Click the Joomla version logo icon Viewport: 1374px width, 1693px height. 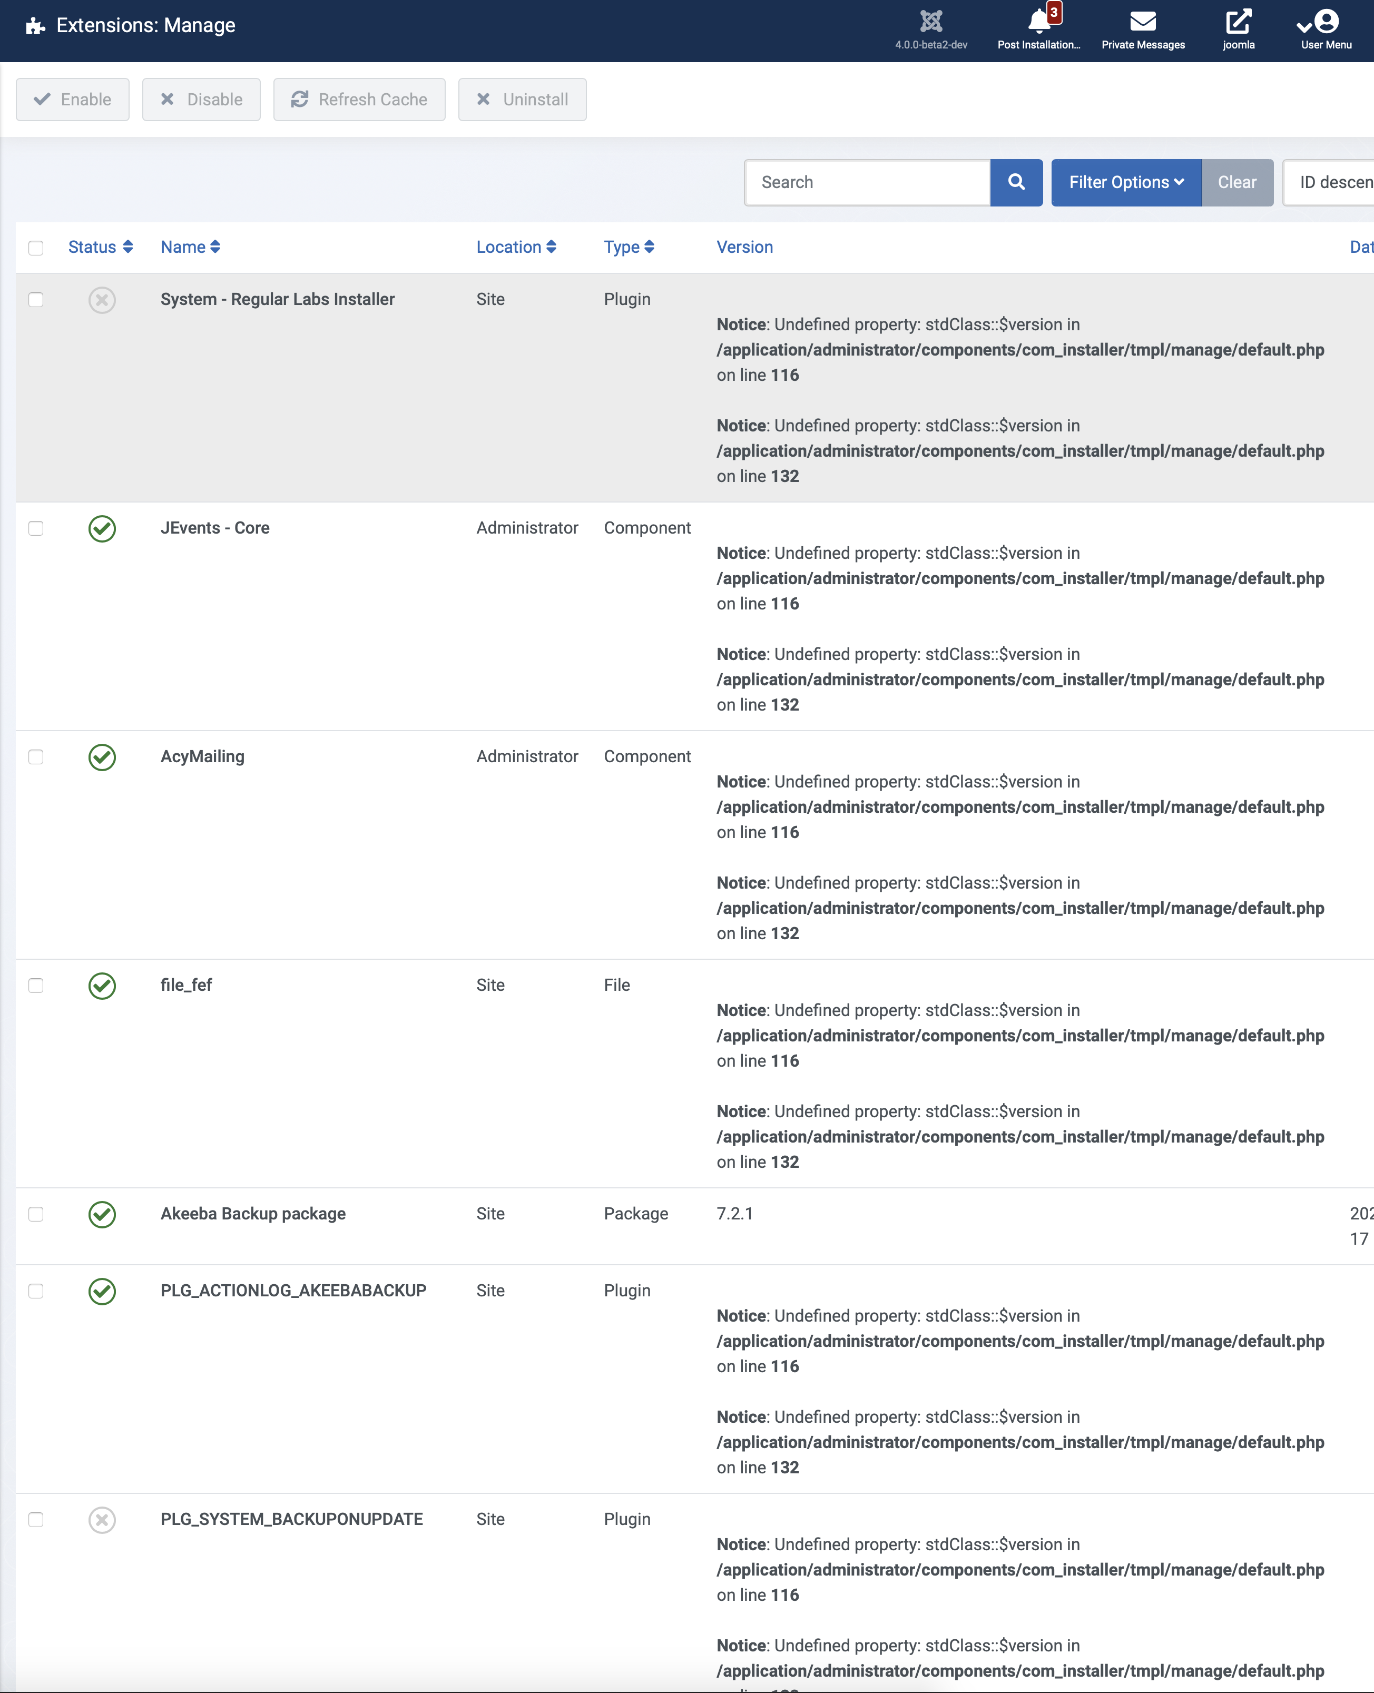[931, 22]
